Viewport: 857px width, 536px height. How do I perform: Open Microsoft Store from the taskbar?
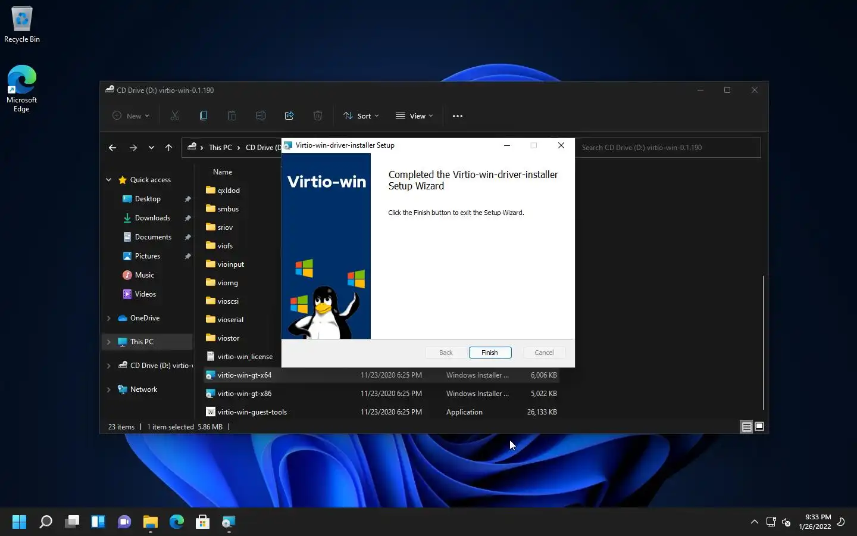[203, 522]
